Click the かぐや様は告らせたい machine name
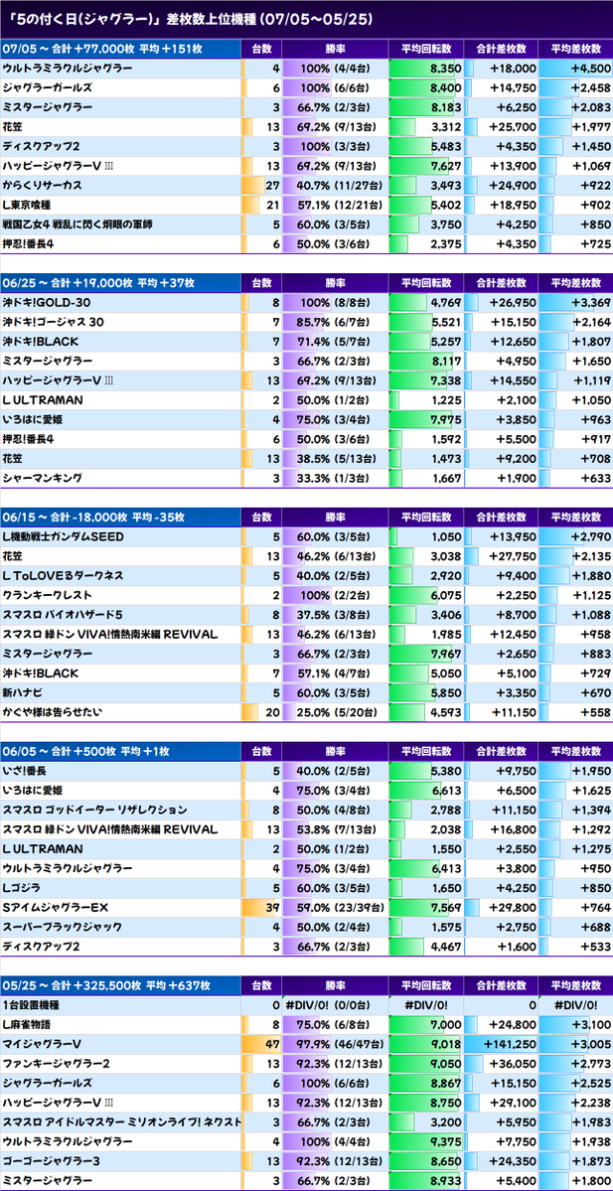This screenshot has height=1191, width=613. [x=53, y=711]
